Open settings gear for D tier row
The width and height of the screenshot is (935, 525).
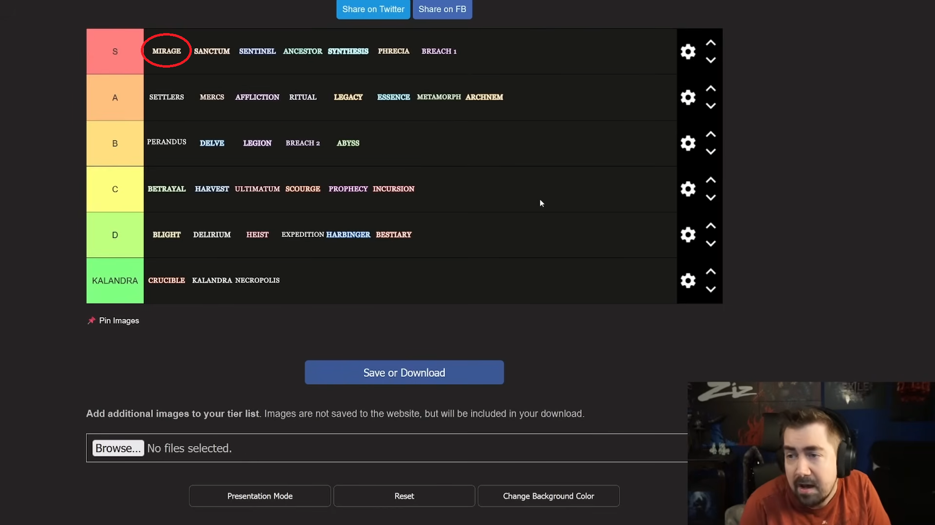pos(687,235)
